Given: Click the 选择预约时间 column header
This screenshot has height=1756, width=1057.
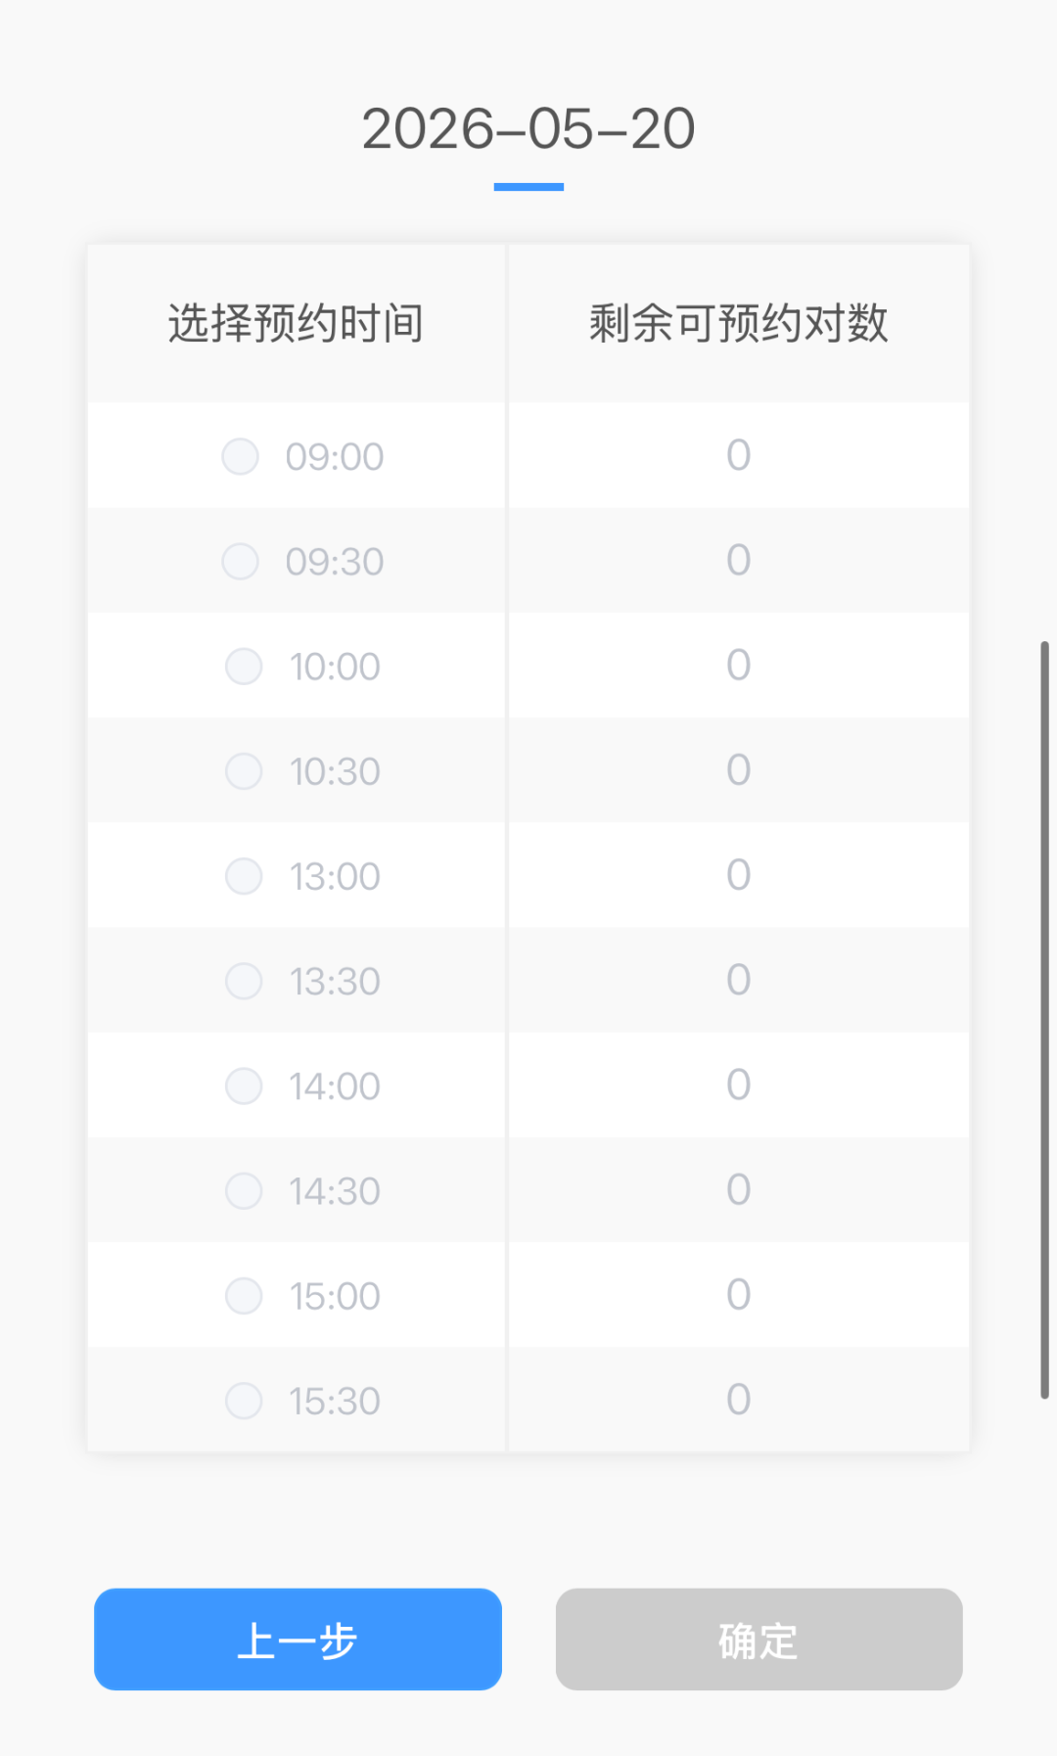Looking at the screenshot, I should pos(296,323).
